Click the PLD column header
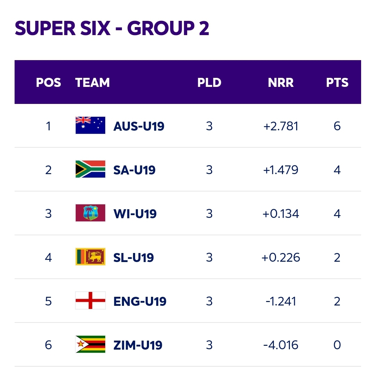375x367 pixels. point(209,83)
